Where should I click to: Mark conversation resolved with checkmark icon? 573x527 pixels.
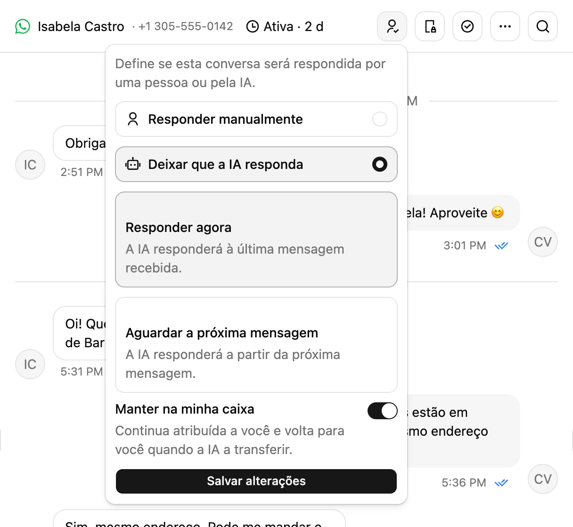pyautogui.click(x=467, y=26)
